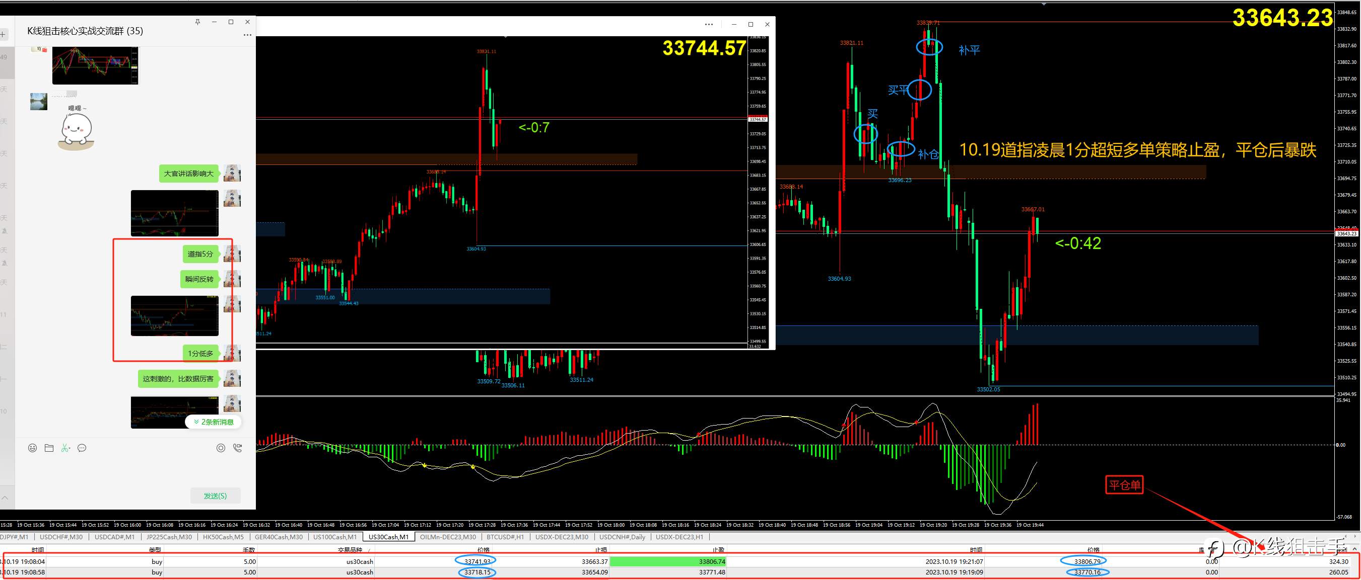Open three dots menu of image viewer
1361x580 pixels.
point(709,24)
